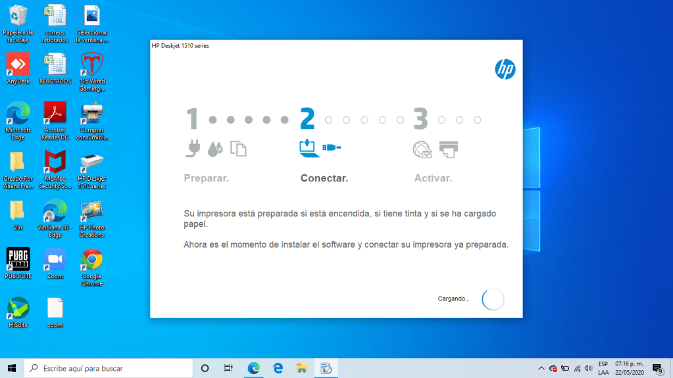Open legacy Edge from the taskbar
The height and width of the screenshot is (378, 673).
pos(278,368)
